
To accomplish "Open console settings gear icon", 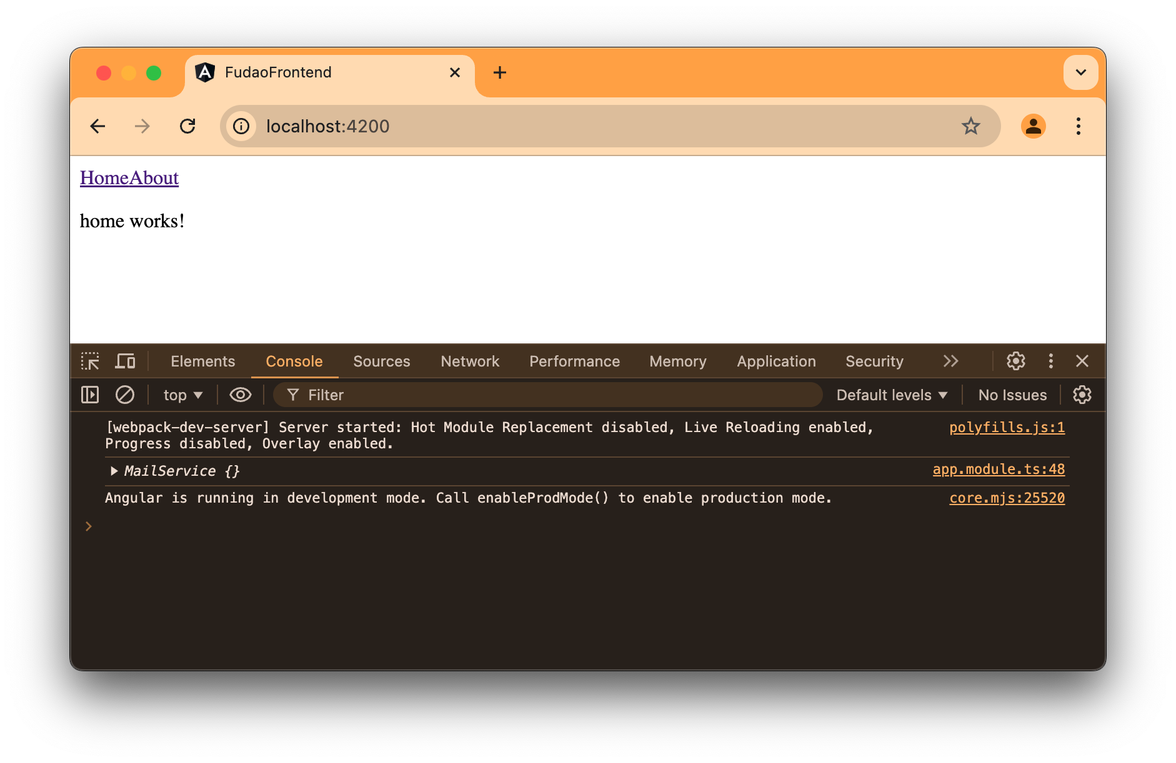I will pyautogui.click(x=1082, y=395).
